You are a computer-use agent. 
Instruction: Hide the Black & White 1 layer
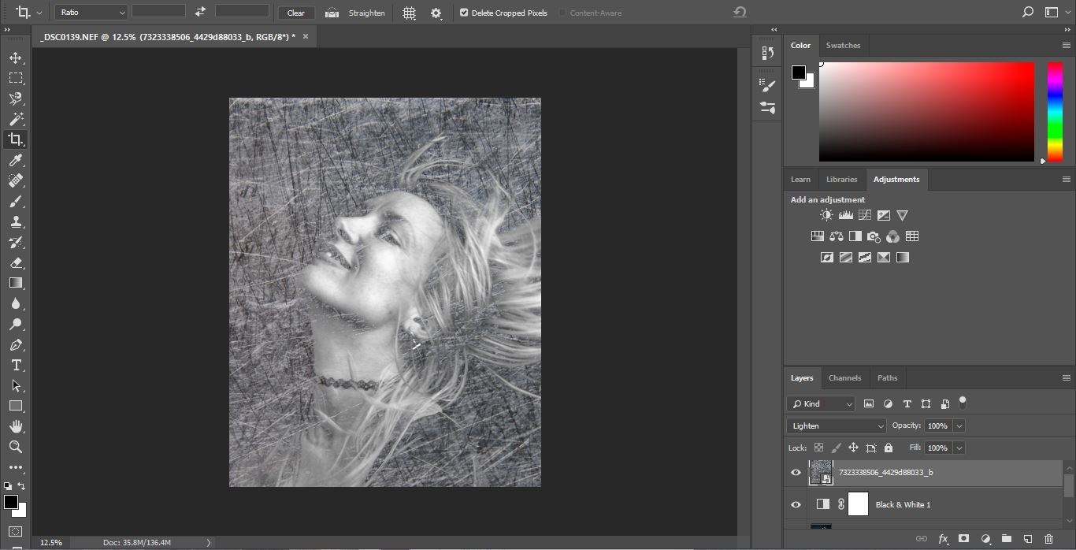pos(796,504)
